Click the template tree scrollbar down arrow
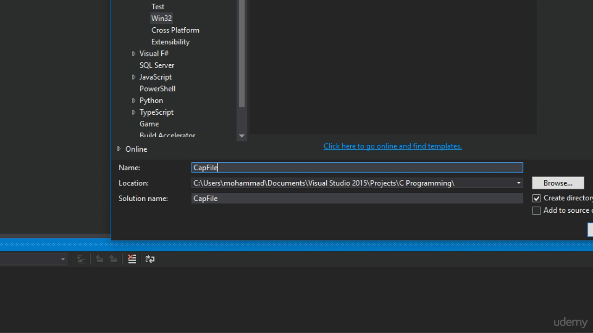The height and width of the screenshot is (333, 593). pyautogui.click(x=242, y=136)
